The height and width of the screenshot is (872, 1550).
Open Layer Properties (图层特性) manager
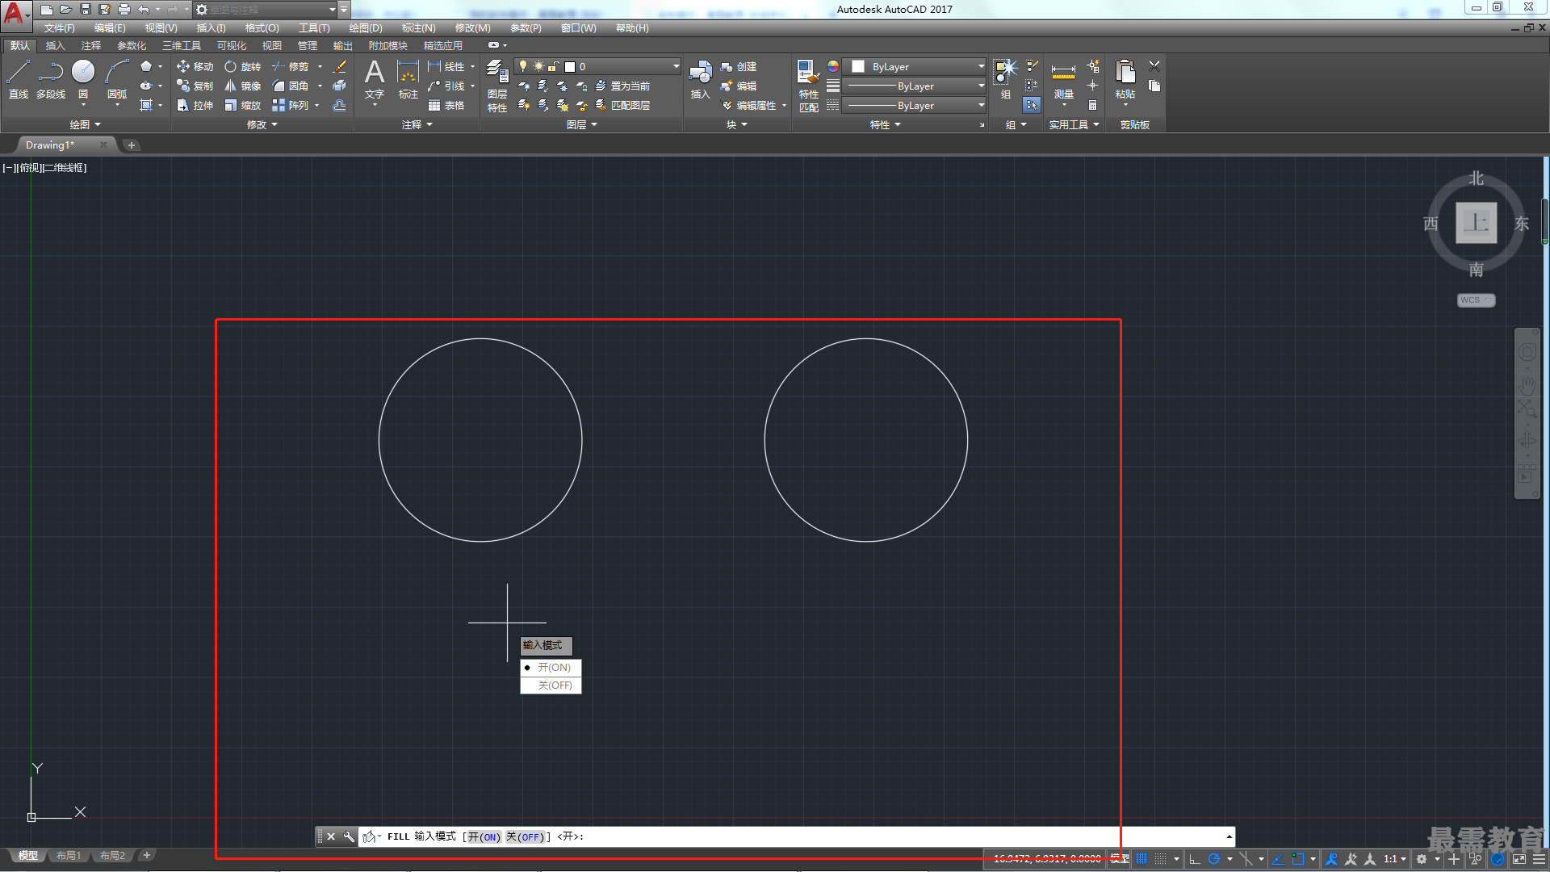click(497, 86)
